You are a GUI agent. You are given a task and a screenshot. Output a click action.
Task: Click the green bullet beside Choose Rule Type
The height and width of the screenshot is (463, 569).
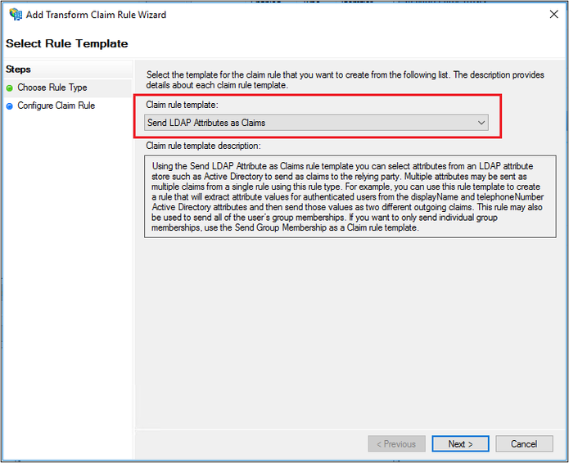[10, 88]
